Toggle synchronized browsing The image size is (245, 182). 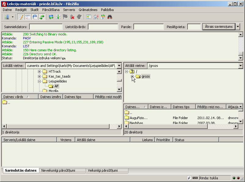point(103,17)
